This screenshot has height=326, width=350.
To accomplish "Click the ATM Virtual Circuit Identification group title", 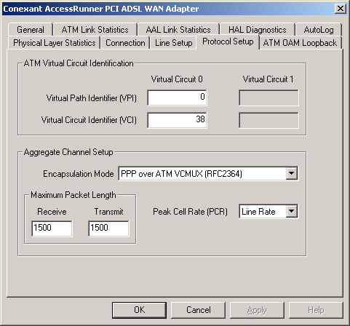I will point(79,63).
